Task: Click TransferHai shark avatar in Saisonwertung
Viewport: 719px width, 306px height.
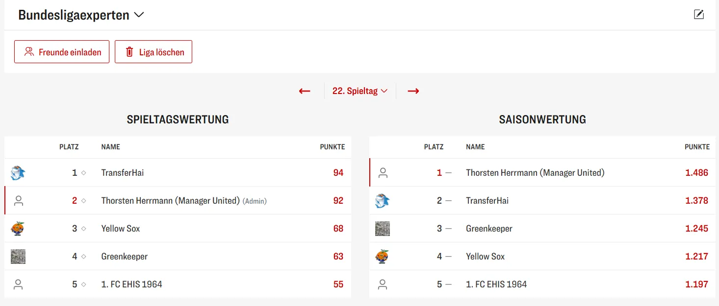Action: (x=383, y=201)
